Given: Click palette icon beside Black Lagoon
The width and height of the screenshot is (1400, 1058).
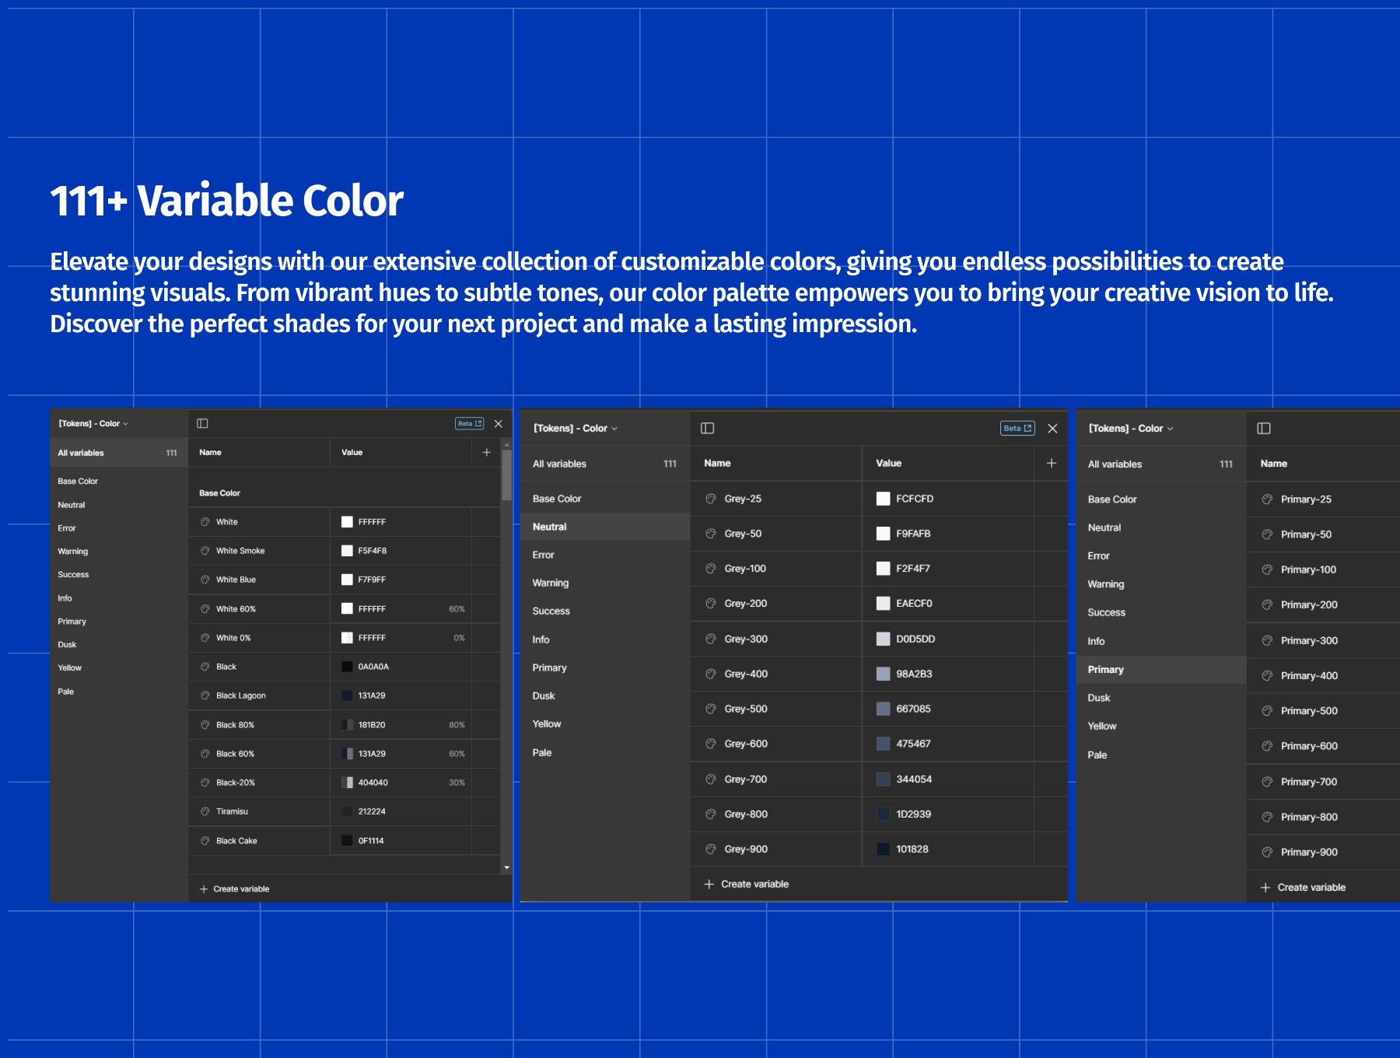Looking at the screenshot, I should (205, 695).
